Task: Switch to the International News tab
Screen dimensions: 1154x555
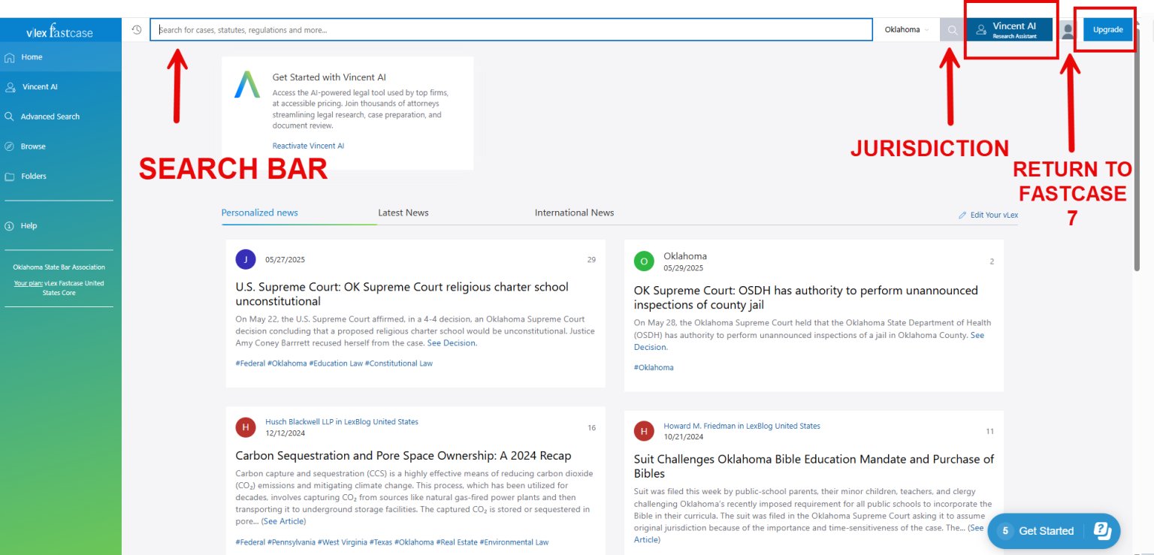Action: [574, 213]
